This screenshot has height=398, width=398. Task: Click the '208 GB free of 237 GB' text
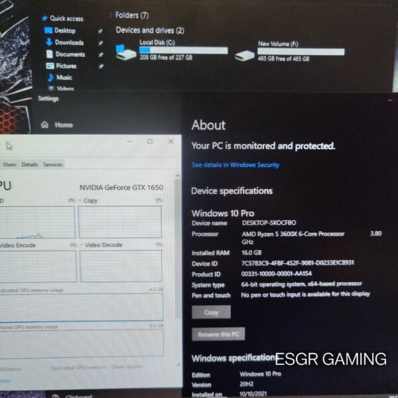coord(166,57)
